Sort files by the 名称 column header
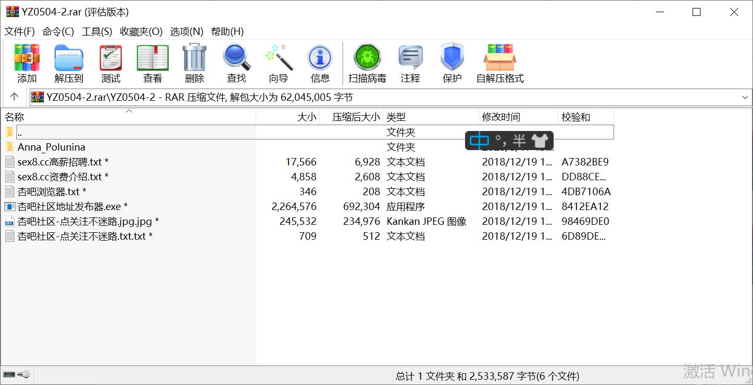The height and width of the screenshot is (385, 753). coord(129,117)
